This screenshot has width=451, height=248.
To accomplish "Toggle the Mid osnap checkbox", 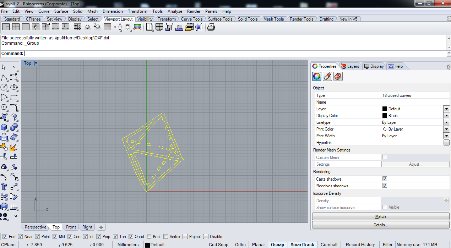I will click(55, 237).
